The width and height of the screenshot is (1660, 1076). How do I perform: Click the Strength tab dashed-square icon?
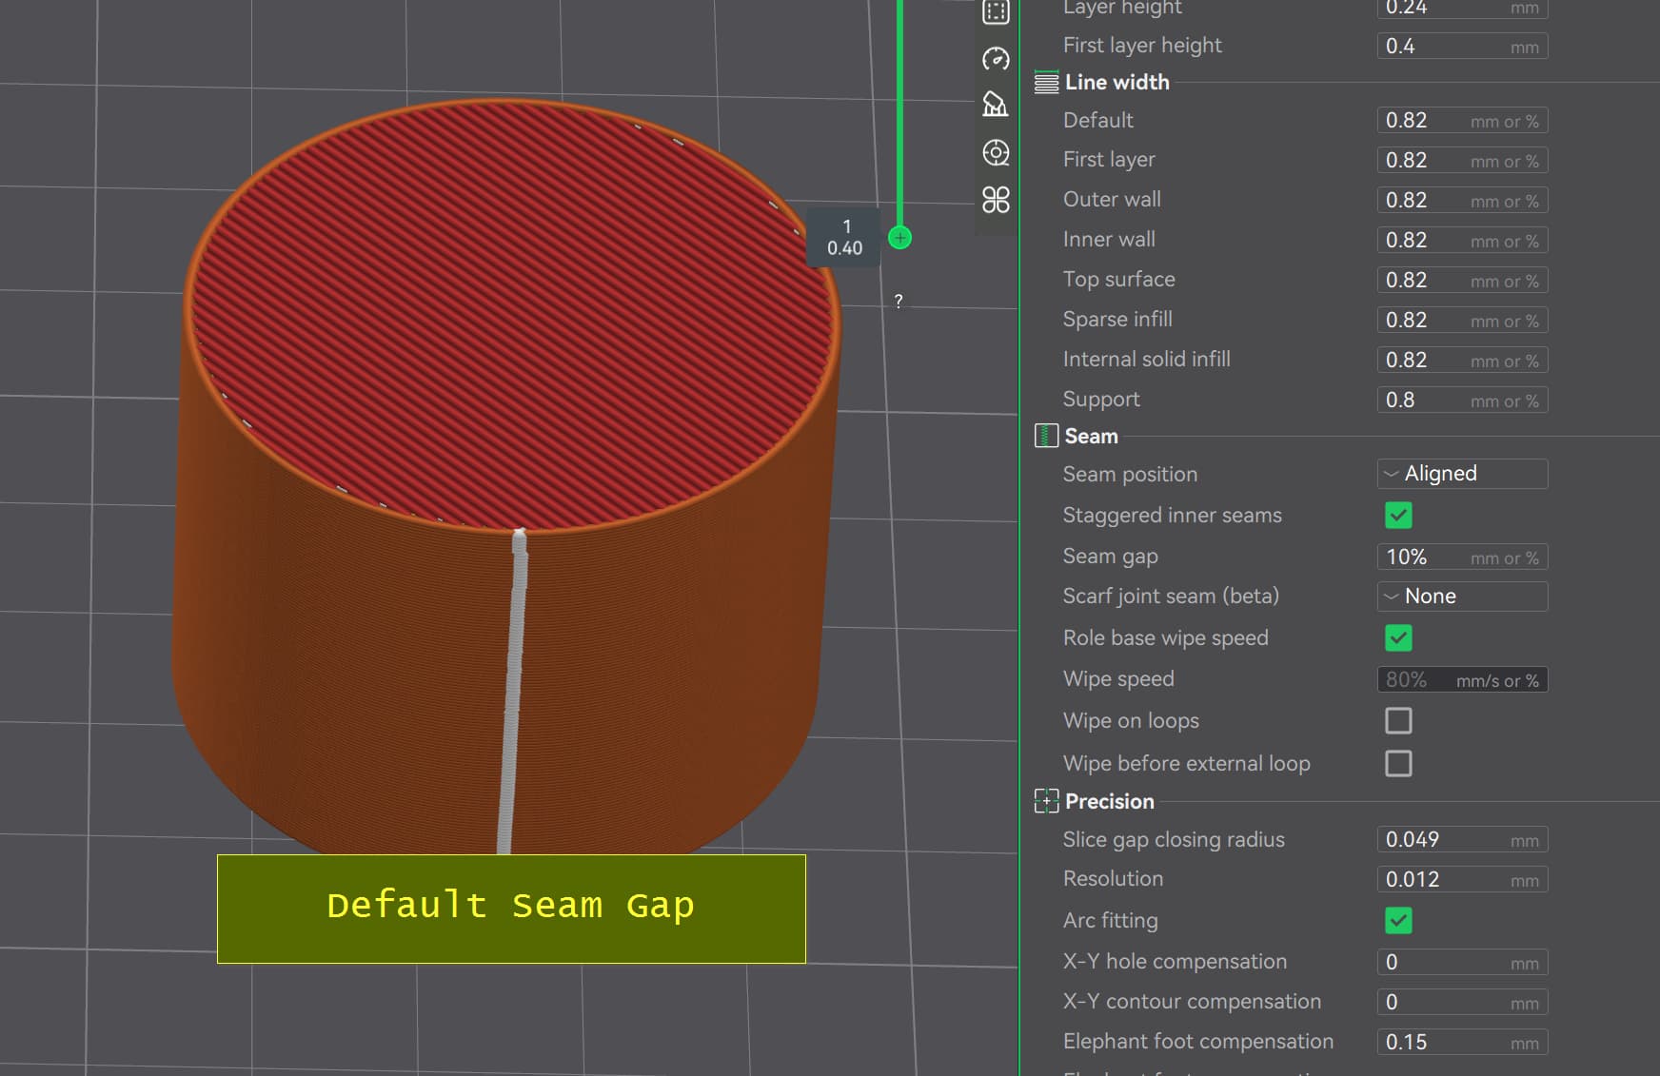pos(996,12)
